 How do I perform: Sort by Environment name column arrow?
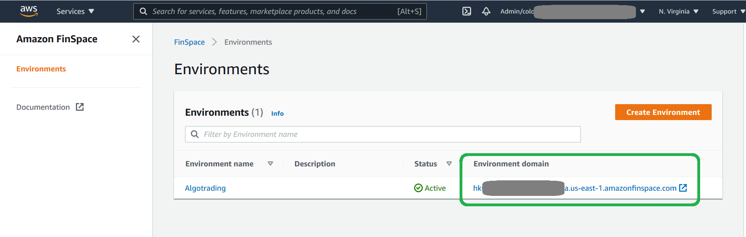coord(270,164)
